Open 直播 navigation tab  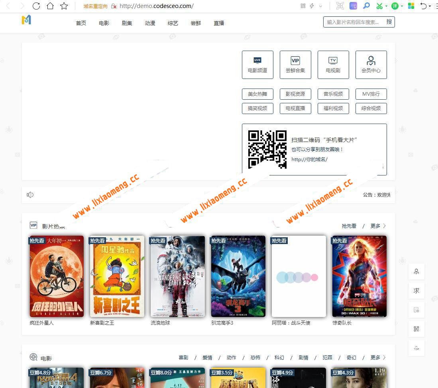(219, 23)
